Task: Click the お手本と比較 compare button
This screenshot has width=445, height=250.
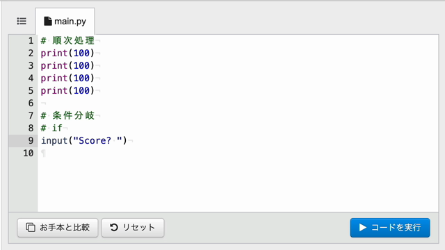Action: (x=58, y=228)
